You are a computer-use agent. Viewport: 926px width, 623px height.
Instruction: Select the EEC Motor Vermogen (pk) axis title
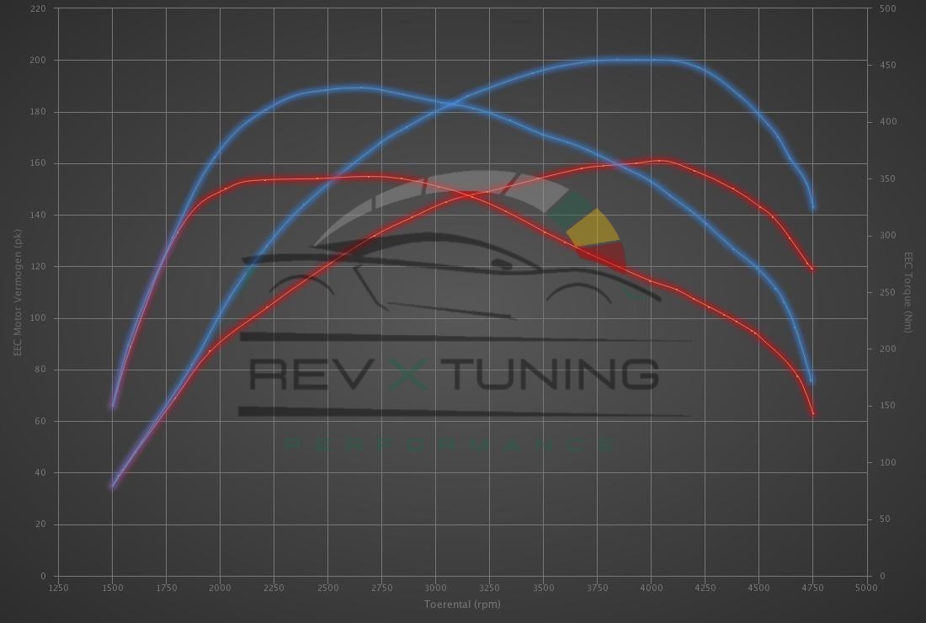[x=17, y=292]
